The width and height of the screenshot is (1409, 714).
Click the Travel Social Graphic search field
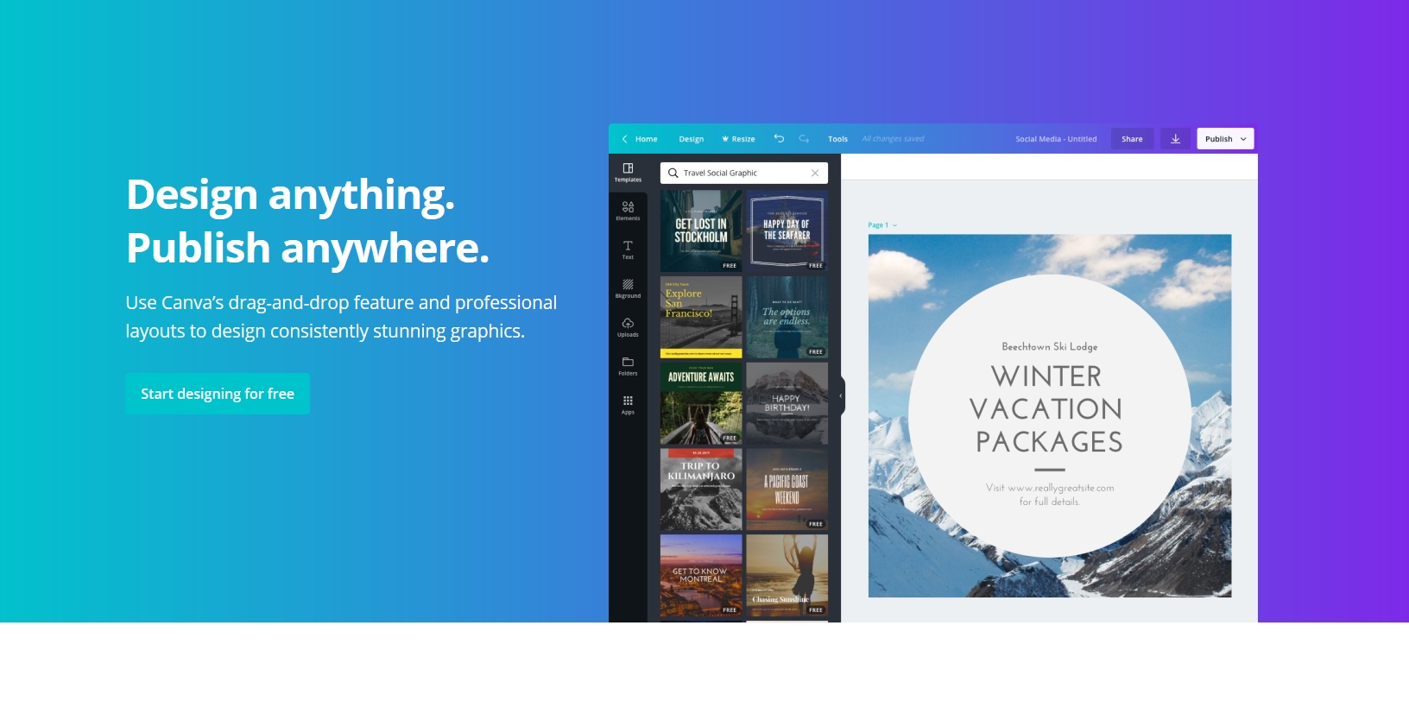click(744, 173)
